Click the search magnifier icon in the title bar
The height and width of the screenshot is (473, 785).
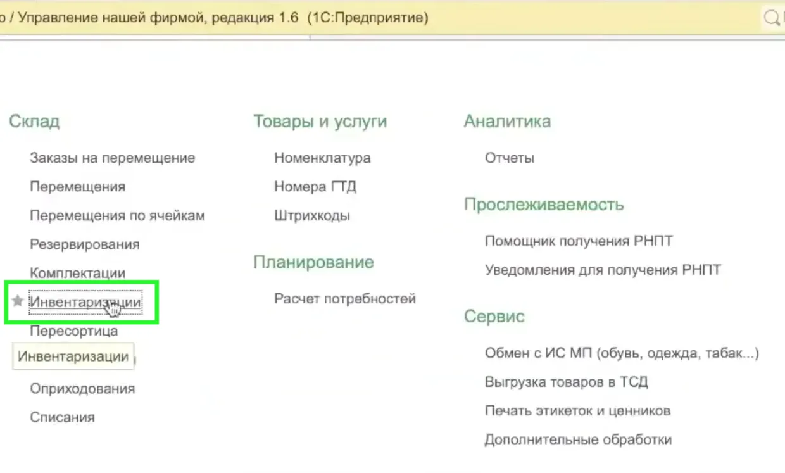771,18
